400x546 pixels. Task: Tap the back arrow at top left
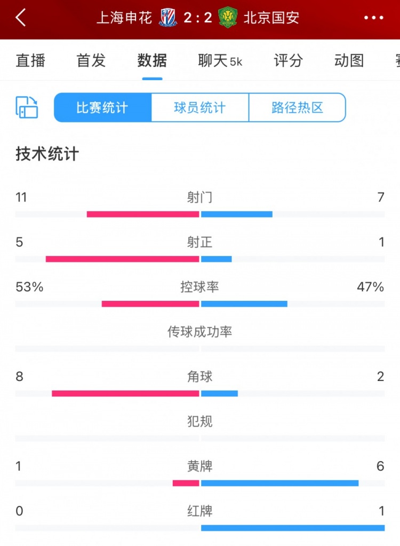point(20,17)
